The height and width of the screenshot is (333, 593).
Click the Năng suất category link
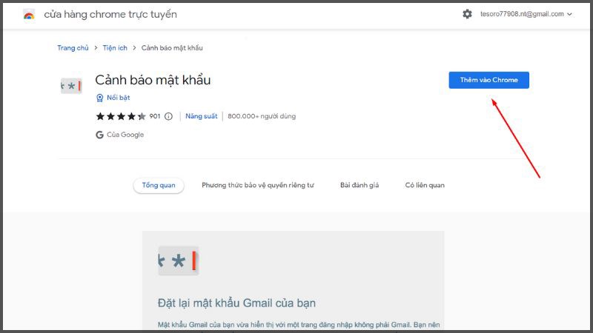click(x=201, y=116)
